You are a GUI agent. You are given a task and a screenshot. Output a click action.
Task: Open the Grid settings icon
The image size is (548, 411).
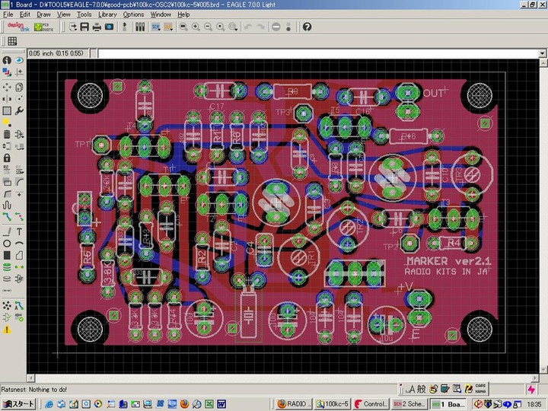(12, 41)
